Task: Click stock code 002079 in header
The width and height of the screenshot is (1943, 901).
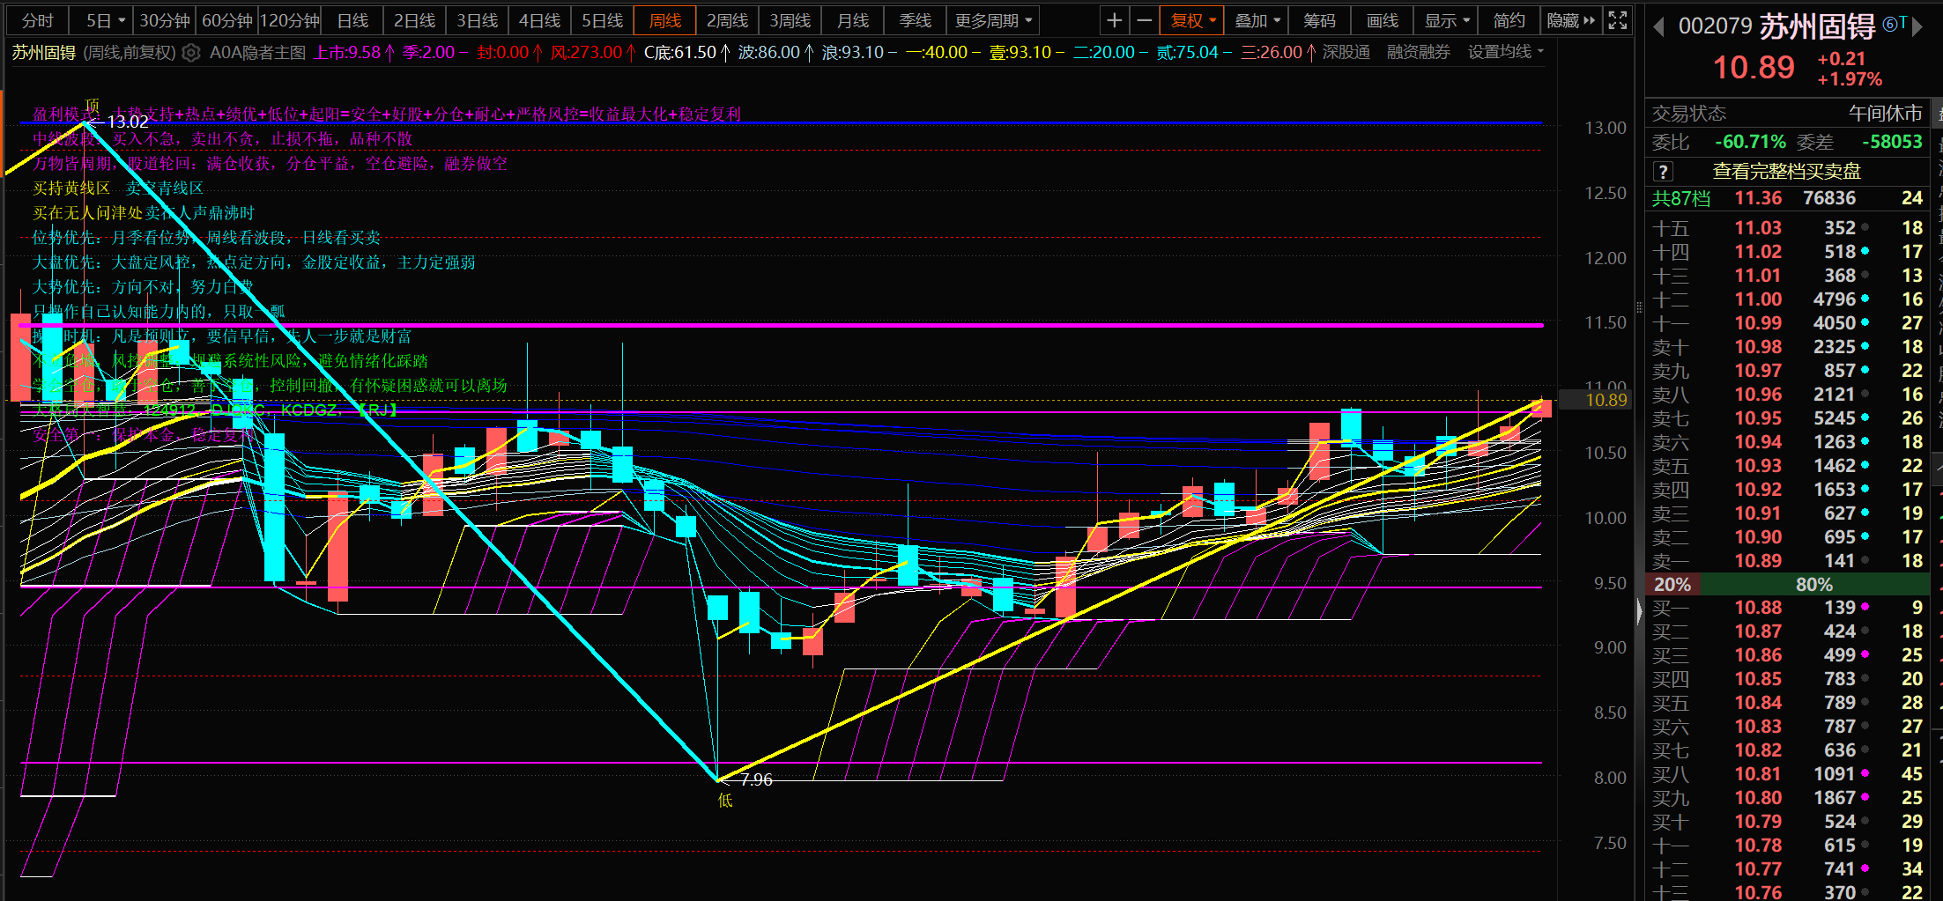Action: (1716, 26)
